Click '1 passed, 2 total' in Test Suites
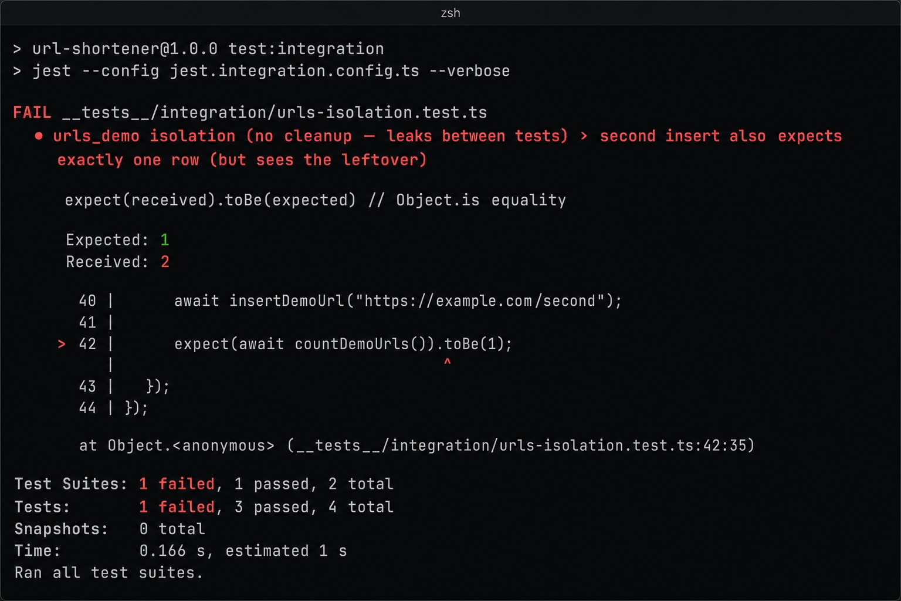The image size is (901, 601). click(314, 484)
